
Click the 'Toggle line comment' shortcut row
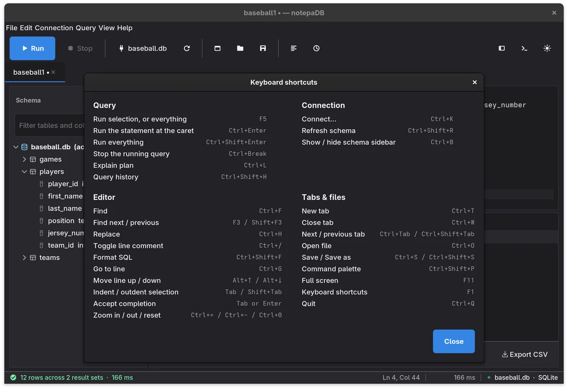[x=187, y=246]
